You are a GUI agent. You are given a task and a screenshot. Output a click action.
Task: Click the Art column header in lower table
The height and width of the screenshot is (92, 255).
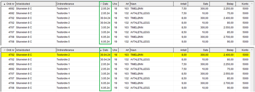pos(124,50)
